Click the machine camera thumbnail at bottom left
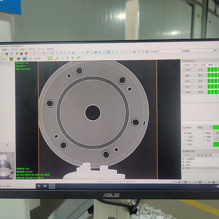Image resolution: width=219 pixels, height=219 pixels. click(7, 166)
